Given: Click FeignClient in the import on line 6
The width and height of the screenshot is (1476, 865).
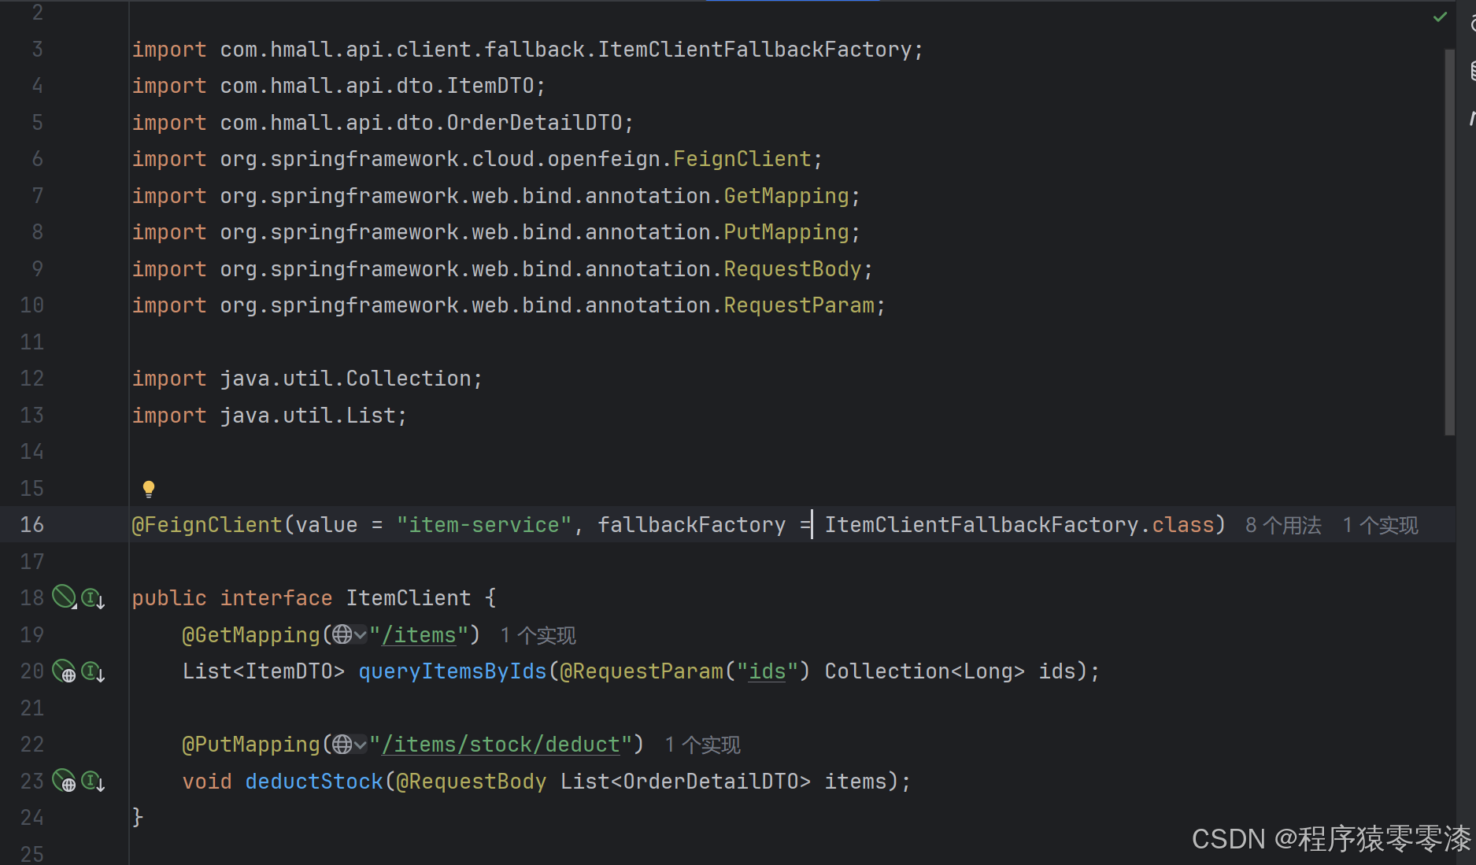Looking at the screenshot, I should tap(742, 159).
